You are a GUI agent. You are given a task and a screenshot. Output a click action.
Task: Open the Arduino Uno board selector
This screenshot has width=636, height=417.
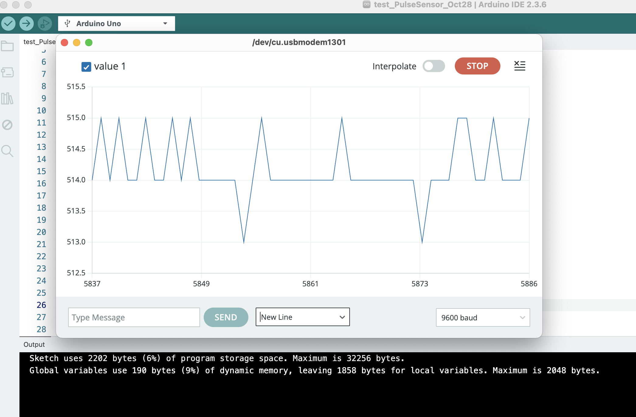[116, 23]
